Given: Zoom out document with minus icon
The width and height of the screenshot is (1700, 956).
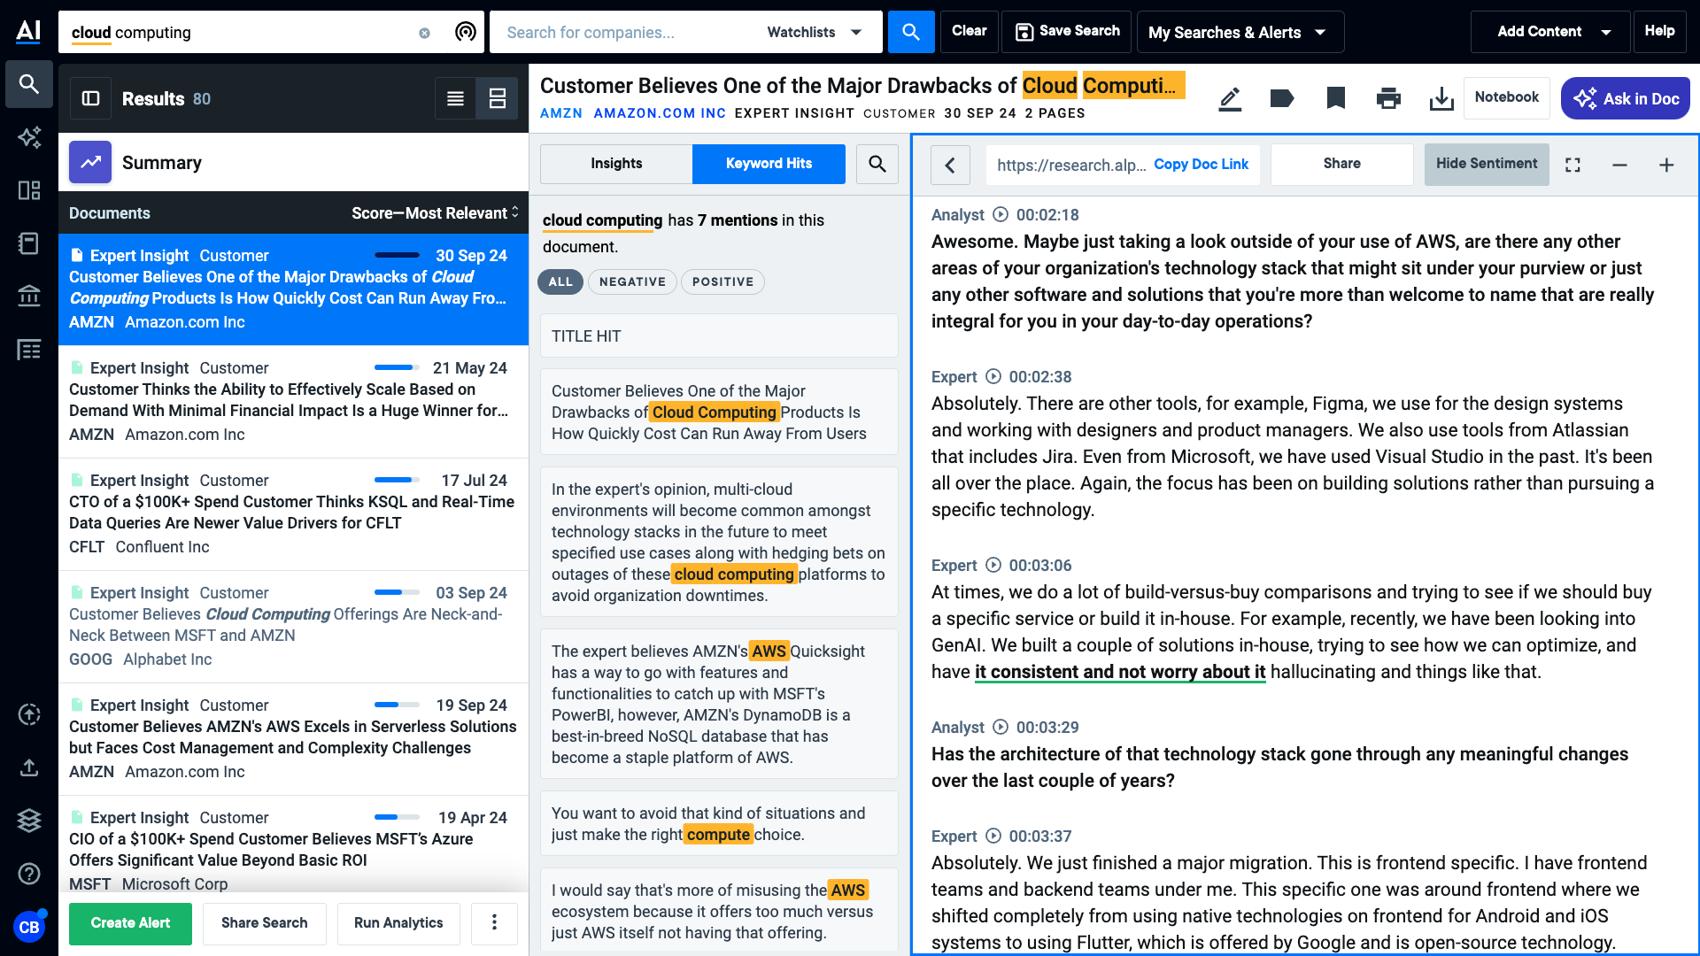Looking at the screenshot, I should tap(1619, 165).
